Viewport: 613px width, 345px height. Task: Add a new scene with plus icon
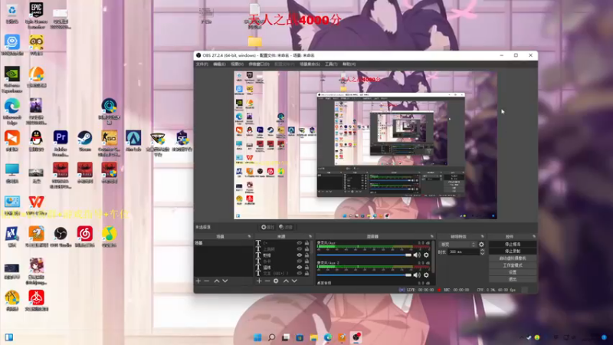coord(198,281)
